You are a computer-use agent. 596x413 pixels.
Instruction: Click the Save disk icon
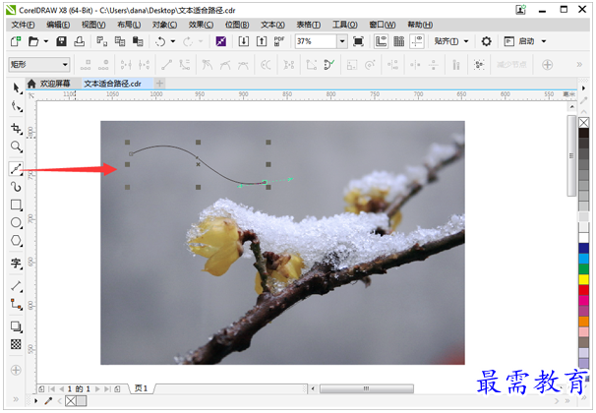(x=61, y=41)
